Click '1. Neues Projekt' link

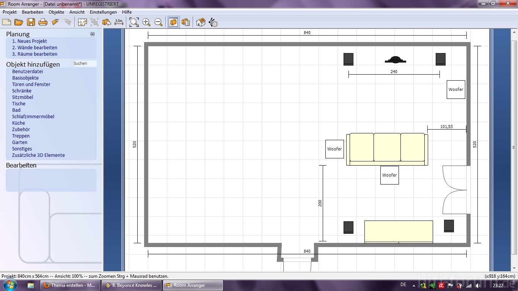pos(30,41)
